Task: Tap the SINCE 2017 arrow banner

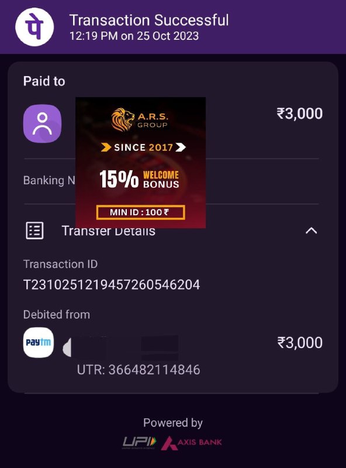Action: (143, 147)
